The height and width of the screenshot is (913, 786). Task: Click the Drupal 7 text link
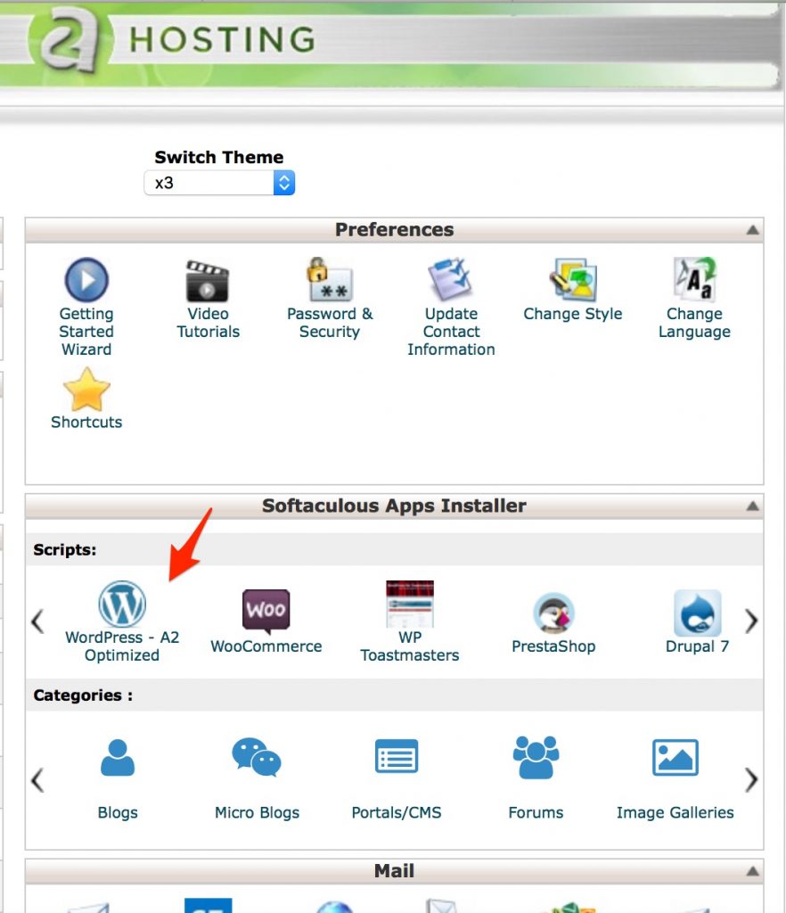697,646
